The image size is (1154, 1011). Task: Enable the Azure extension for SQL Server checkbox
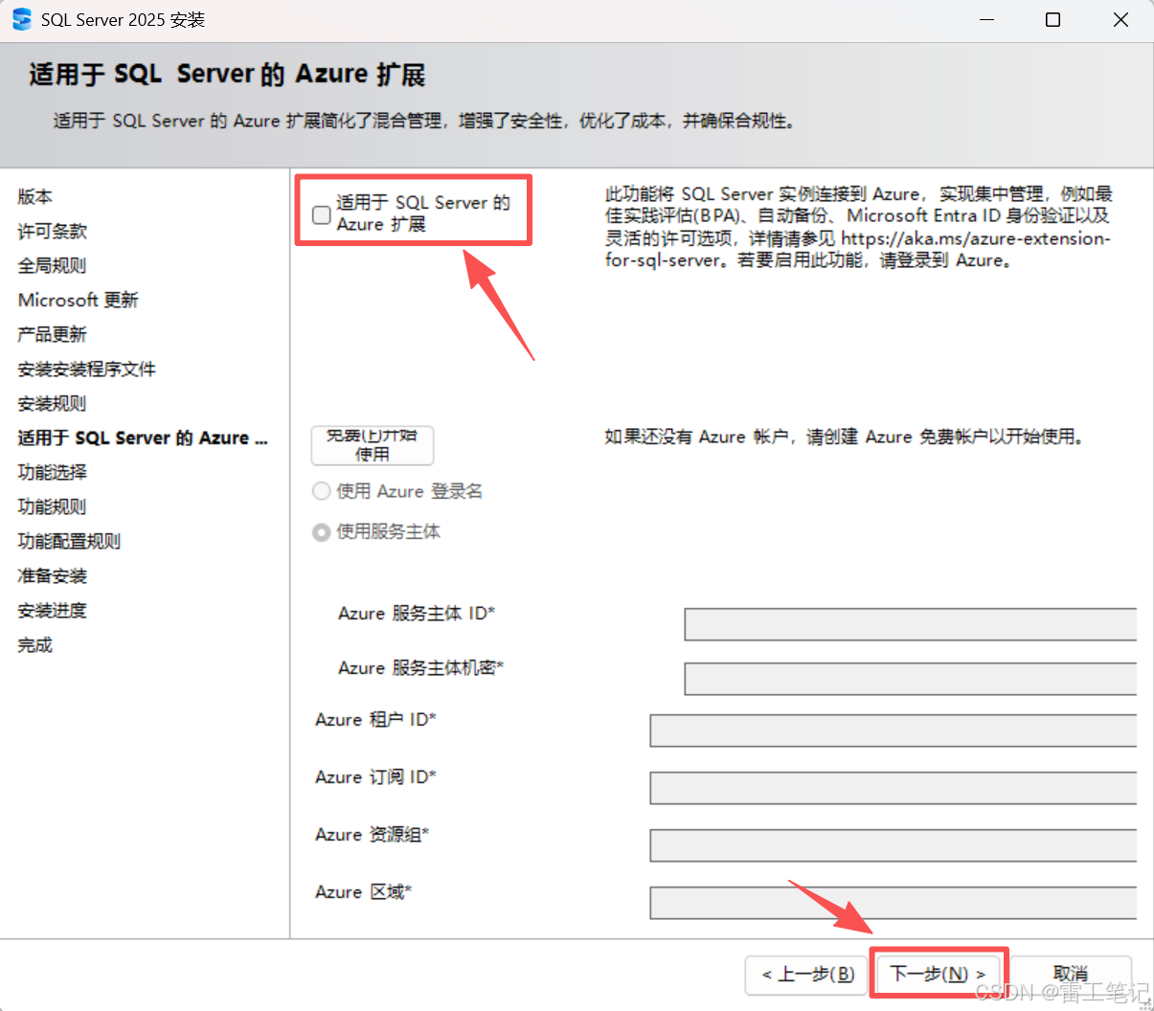pyautogui.click(x=322, y=214)
